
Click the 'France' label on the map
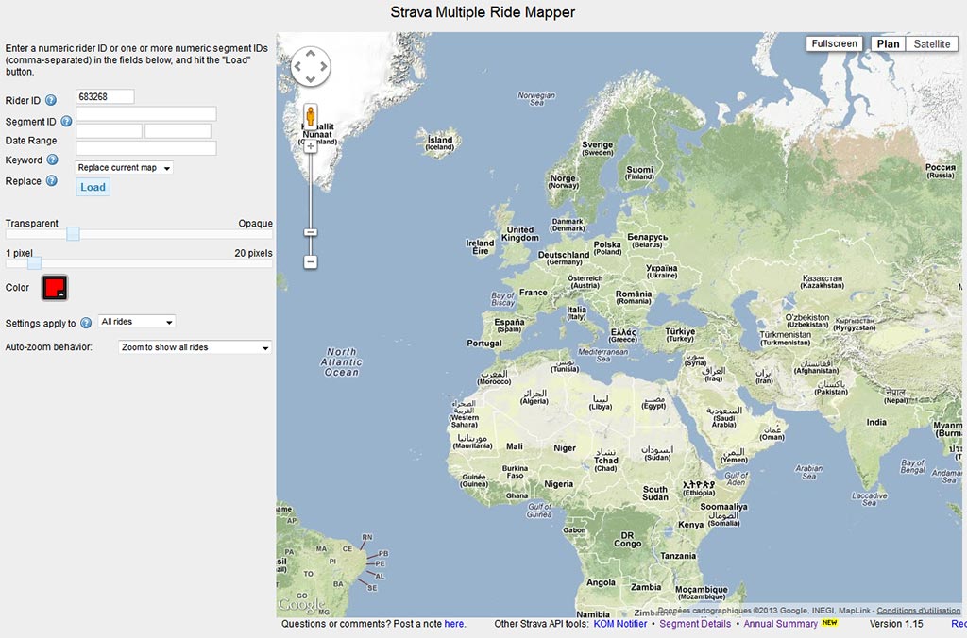tap(534, 293)
